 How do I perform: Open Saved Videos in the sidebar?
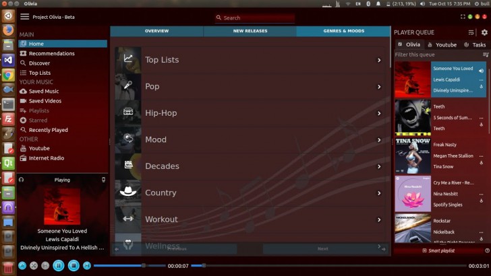coord(63,101)
